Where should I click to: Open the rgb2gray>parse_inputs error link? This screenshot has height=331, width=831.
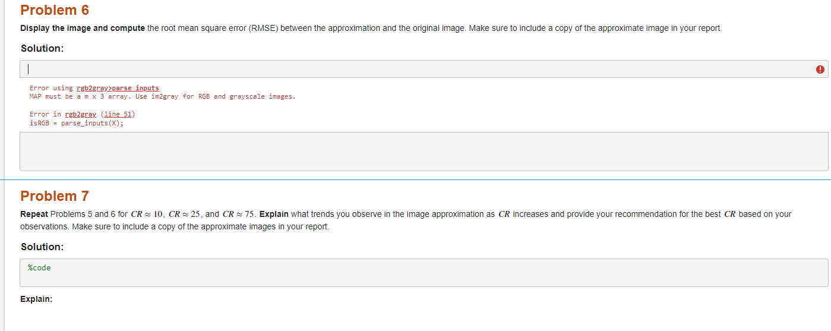[x=118, y=88]
